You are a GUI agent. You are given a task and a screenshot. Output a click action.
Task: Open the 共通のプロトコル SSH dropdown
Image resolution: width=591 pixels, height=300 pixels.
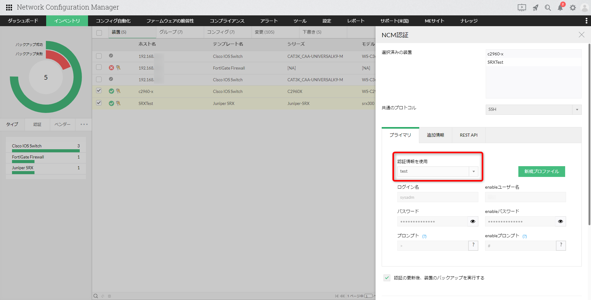tap(534, 110)
